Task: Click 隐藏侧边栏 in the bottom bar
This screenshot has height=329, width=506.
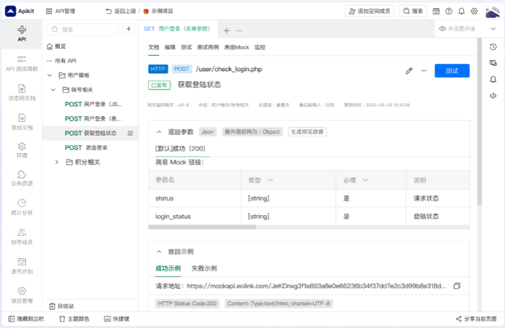Action: pyautogui.click(x=26, y=319)
